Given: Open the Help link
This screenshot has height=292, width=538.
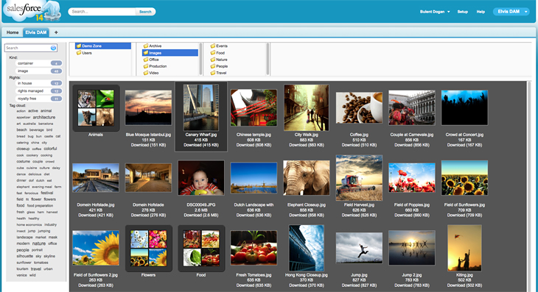Looking at the screenshot, I should (x=481, y=12).
